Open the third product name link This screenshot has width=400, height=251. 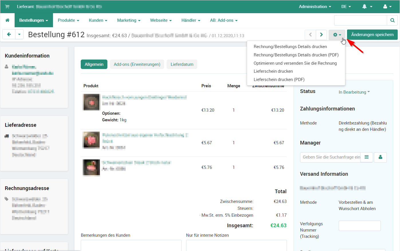coord(136,163)
